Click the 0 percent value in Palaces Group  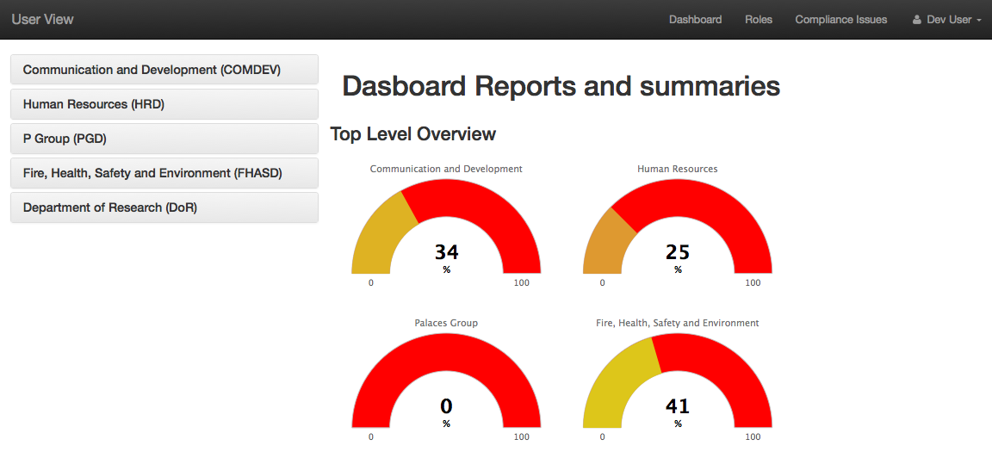tap(446, 406)
